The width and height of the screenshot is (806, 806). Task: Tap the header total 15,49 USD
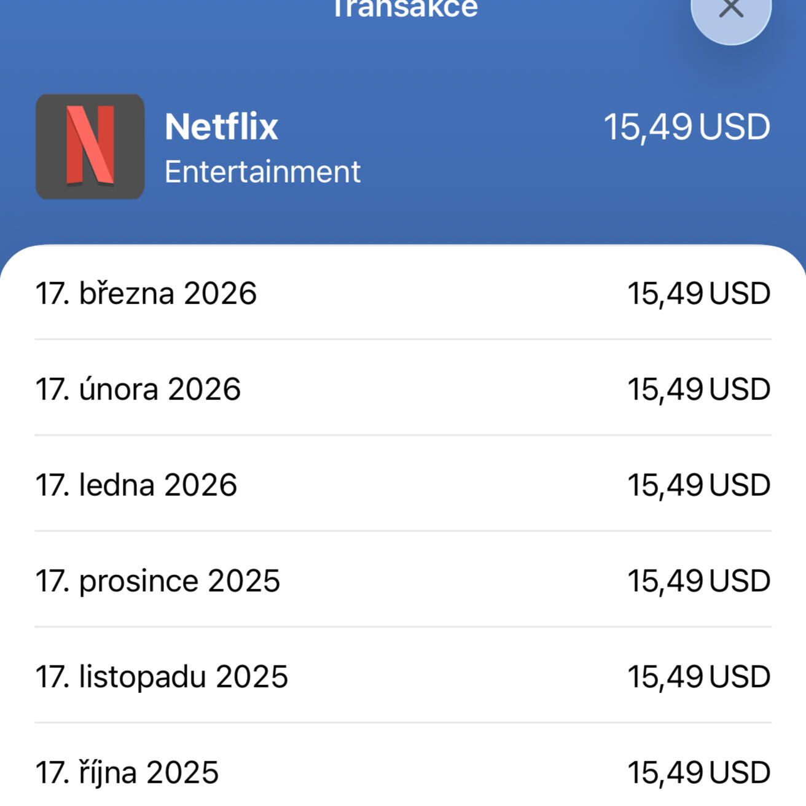(686, 127)
